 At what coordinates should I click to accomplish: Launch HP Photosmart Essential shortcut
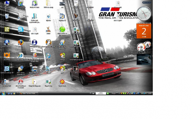pyautogui.click(x=21, y=3)
